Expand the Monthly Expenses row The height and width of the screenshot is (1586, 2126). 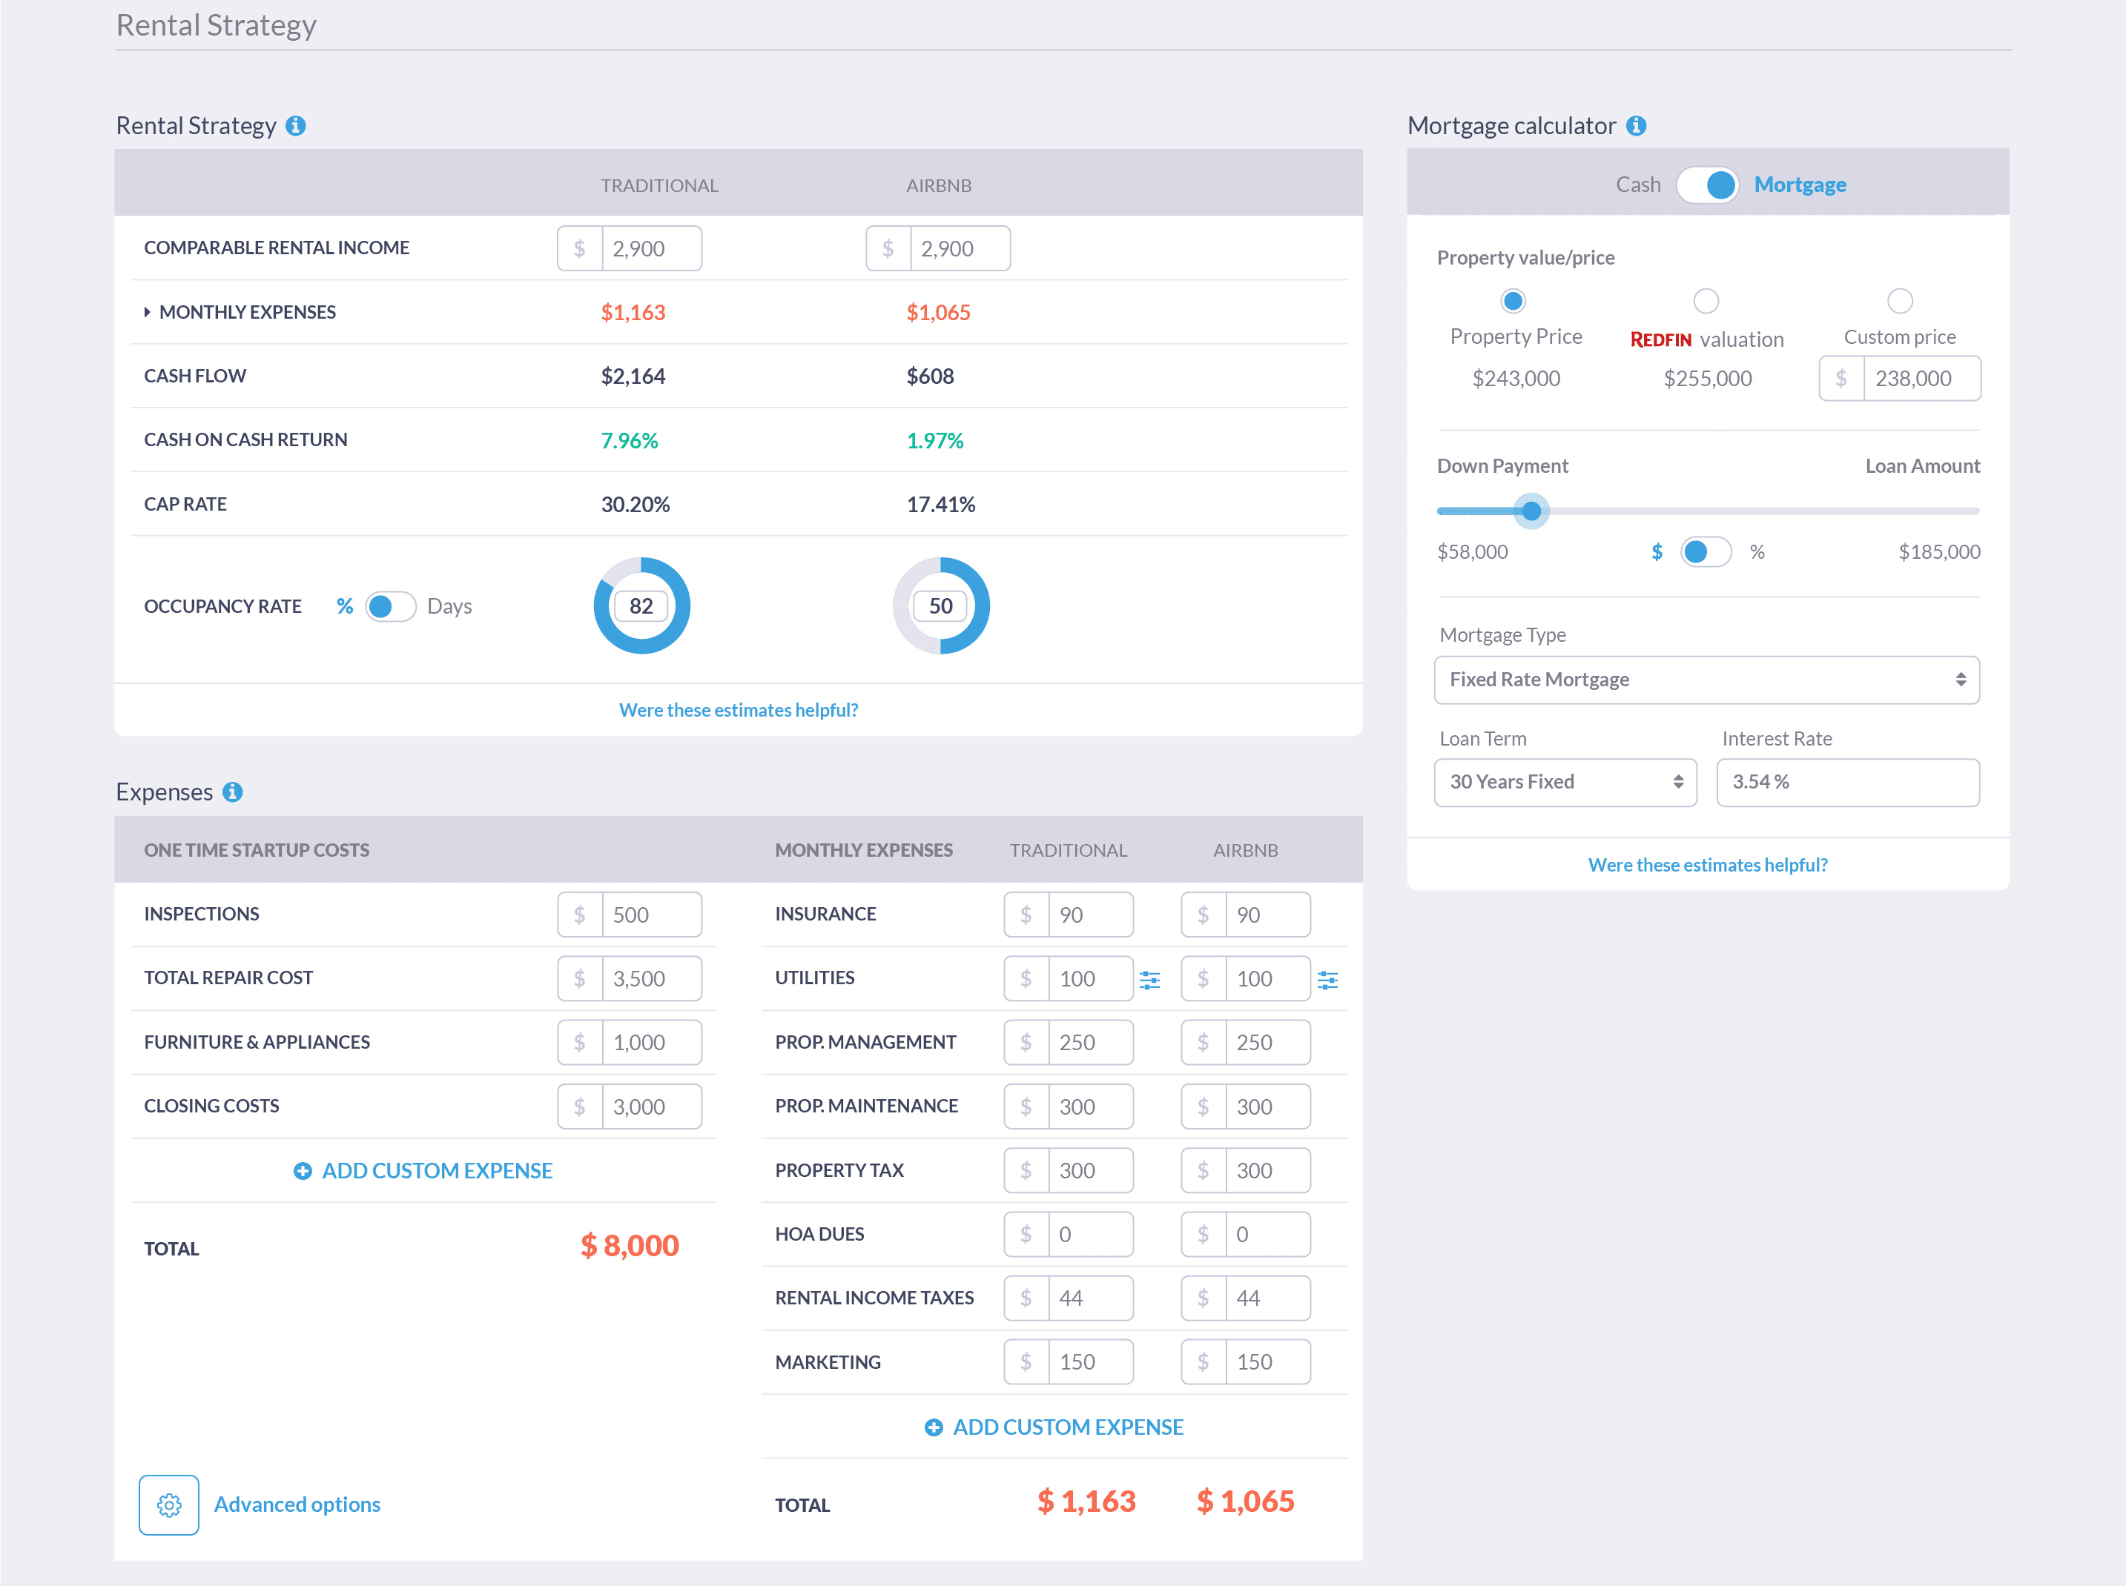pyautogui.click(x=147, y=312)
